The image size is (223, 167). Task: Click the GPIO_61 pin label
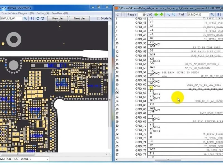[x=141, y=89]
